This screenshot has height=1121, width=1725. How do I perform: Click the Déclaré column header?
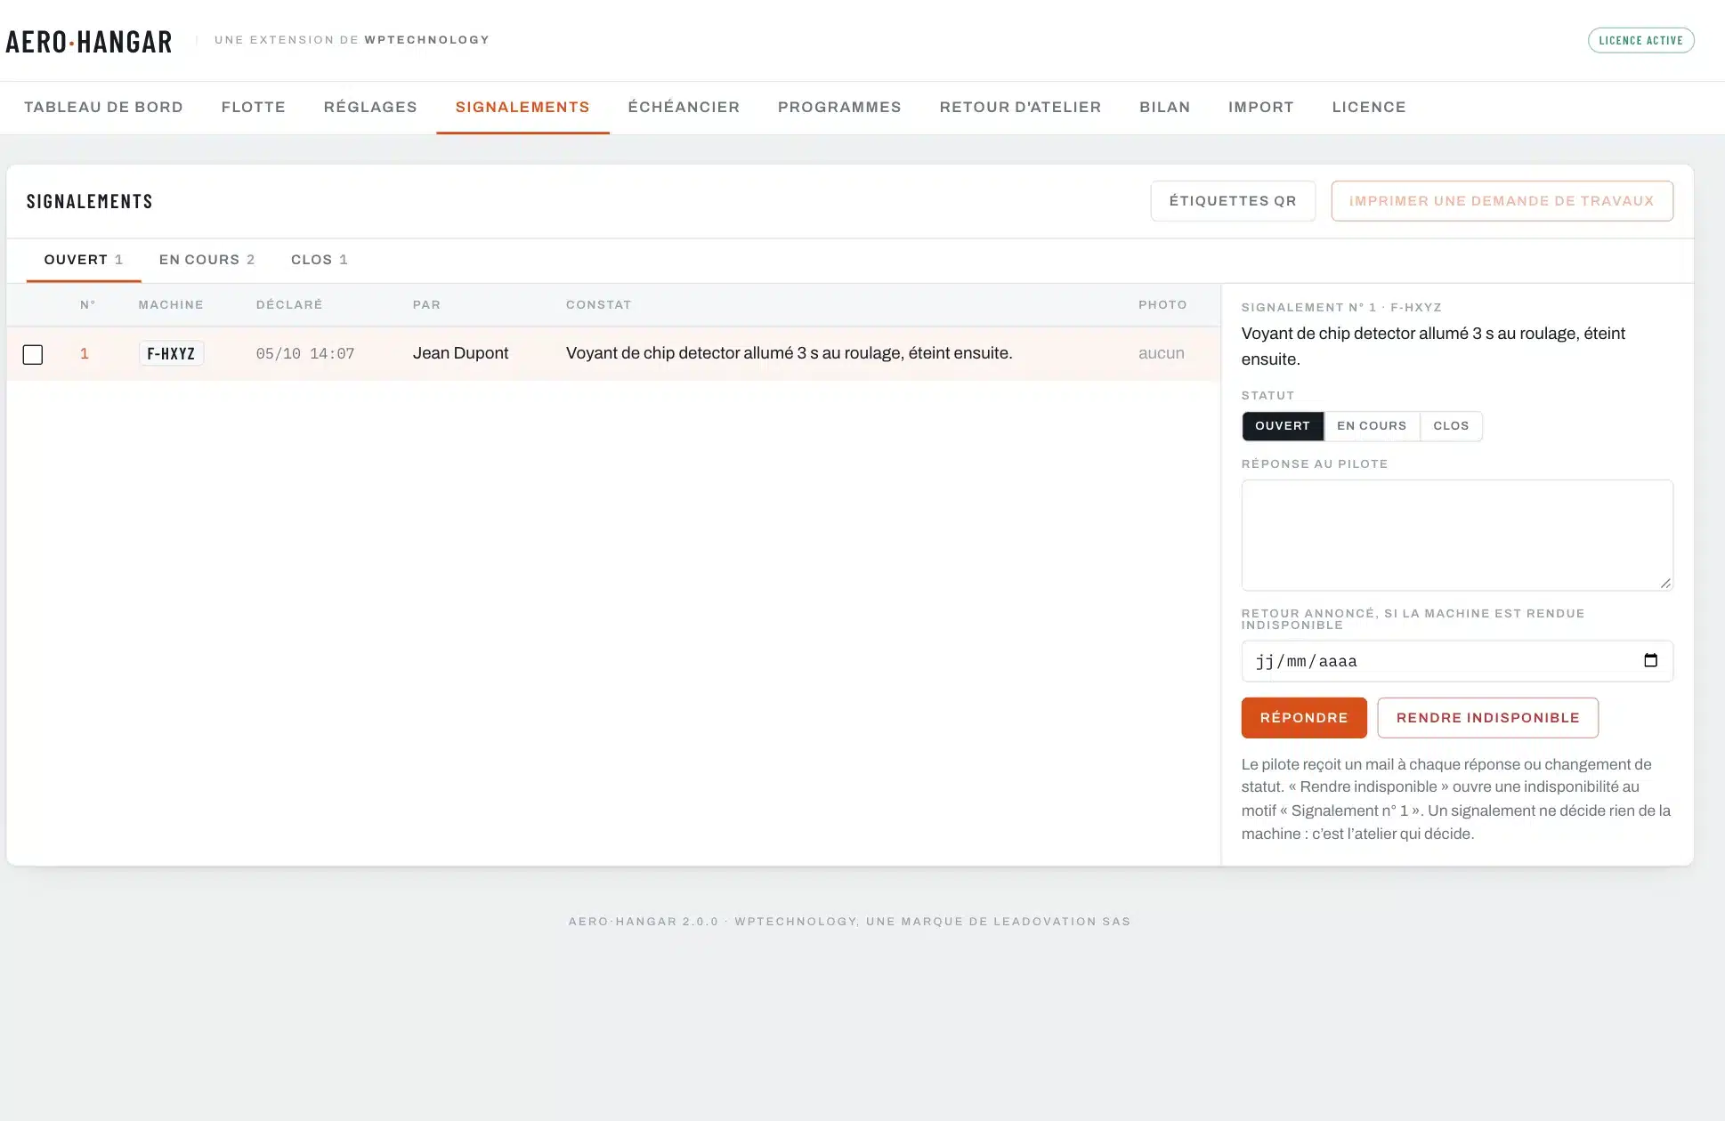point(289,304)
